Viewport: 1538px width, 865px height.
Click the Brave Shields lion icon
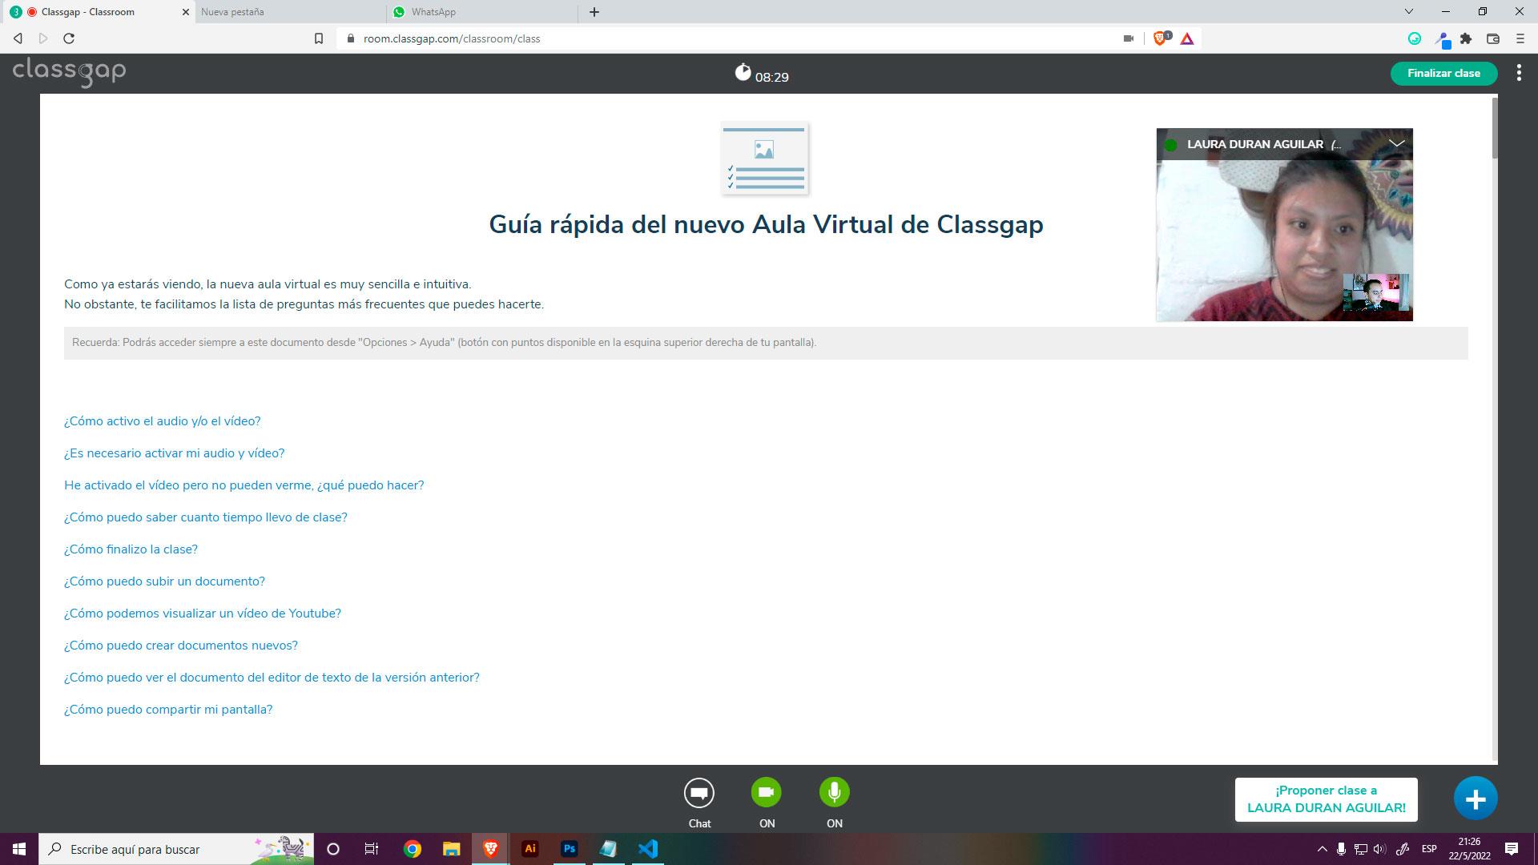pyautogui.click(x=1159, y=38)
